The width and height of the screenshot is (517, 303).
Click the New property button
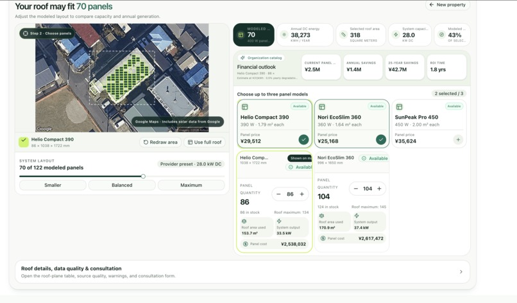(x=448, y=4)
